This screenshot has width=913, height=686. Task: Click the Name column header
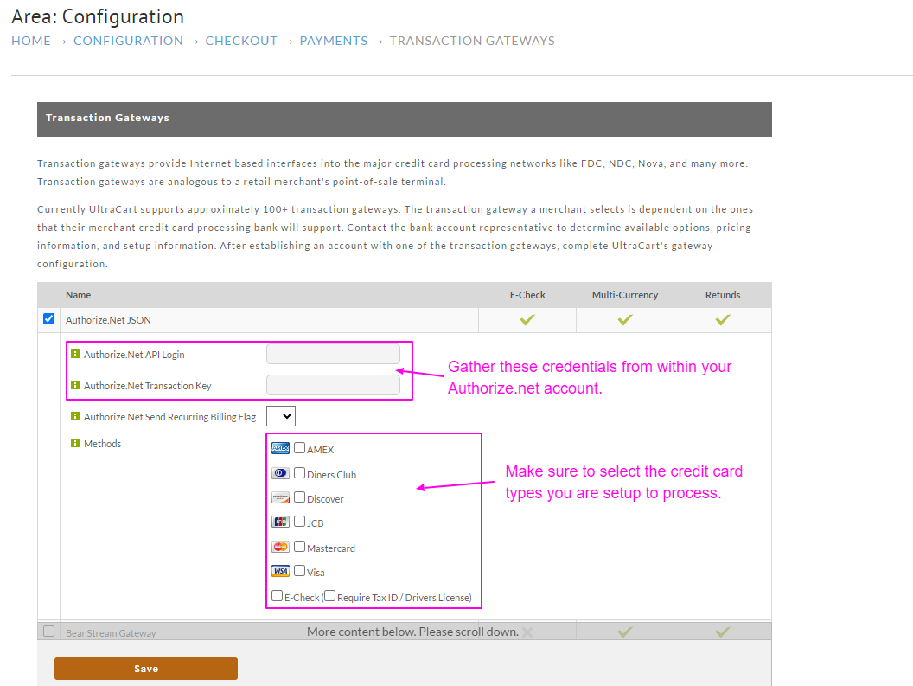click(78, 295)
